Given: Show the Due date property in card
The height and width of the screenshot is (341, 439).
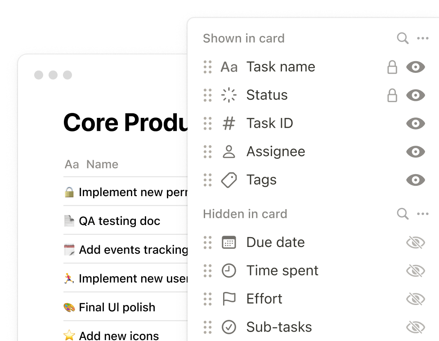Looking at the screenshot, I should pos(415,242).
